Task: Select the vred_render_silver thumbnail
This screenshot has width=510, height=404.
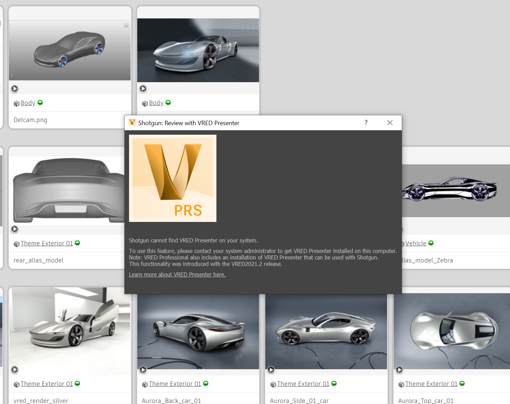Action: point(70,331)
